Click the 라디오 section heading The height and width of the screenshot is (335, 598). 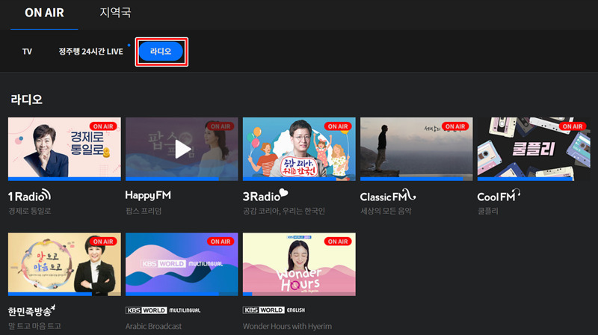26,99
